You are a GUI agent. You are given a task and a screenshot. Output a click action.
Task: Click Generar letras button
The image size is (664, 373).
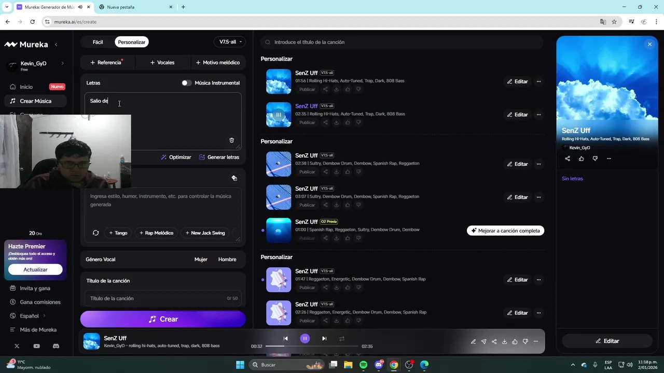(x=219, y=157)
